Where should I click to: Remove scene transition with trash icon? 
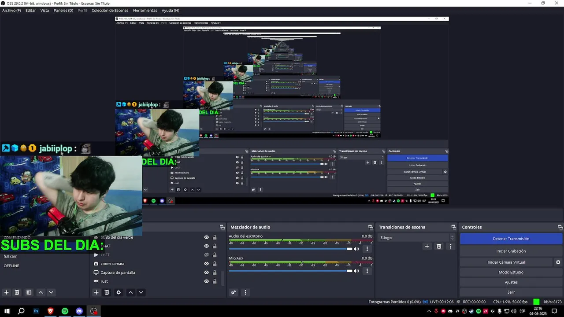coord(439,246)
